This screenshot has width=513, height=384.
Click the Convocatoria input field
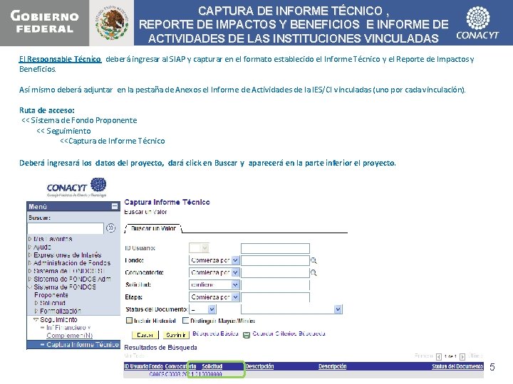tap(275, 272)
